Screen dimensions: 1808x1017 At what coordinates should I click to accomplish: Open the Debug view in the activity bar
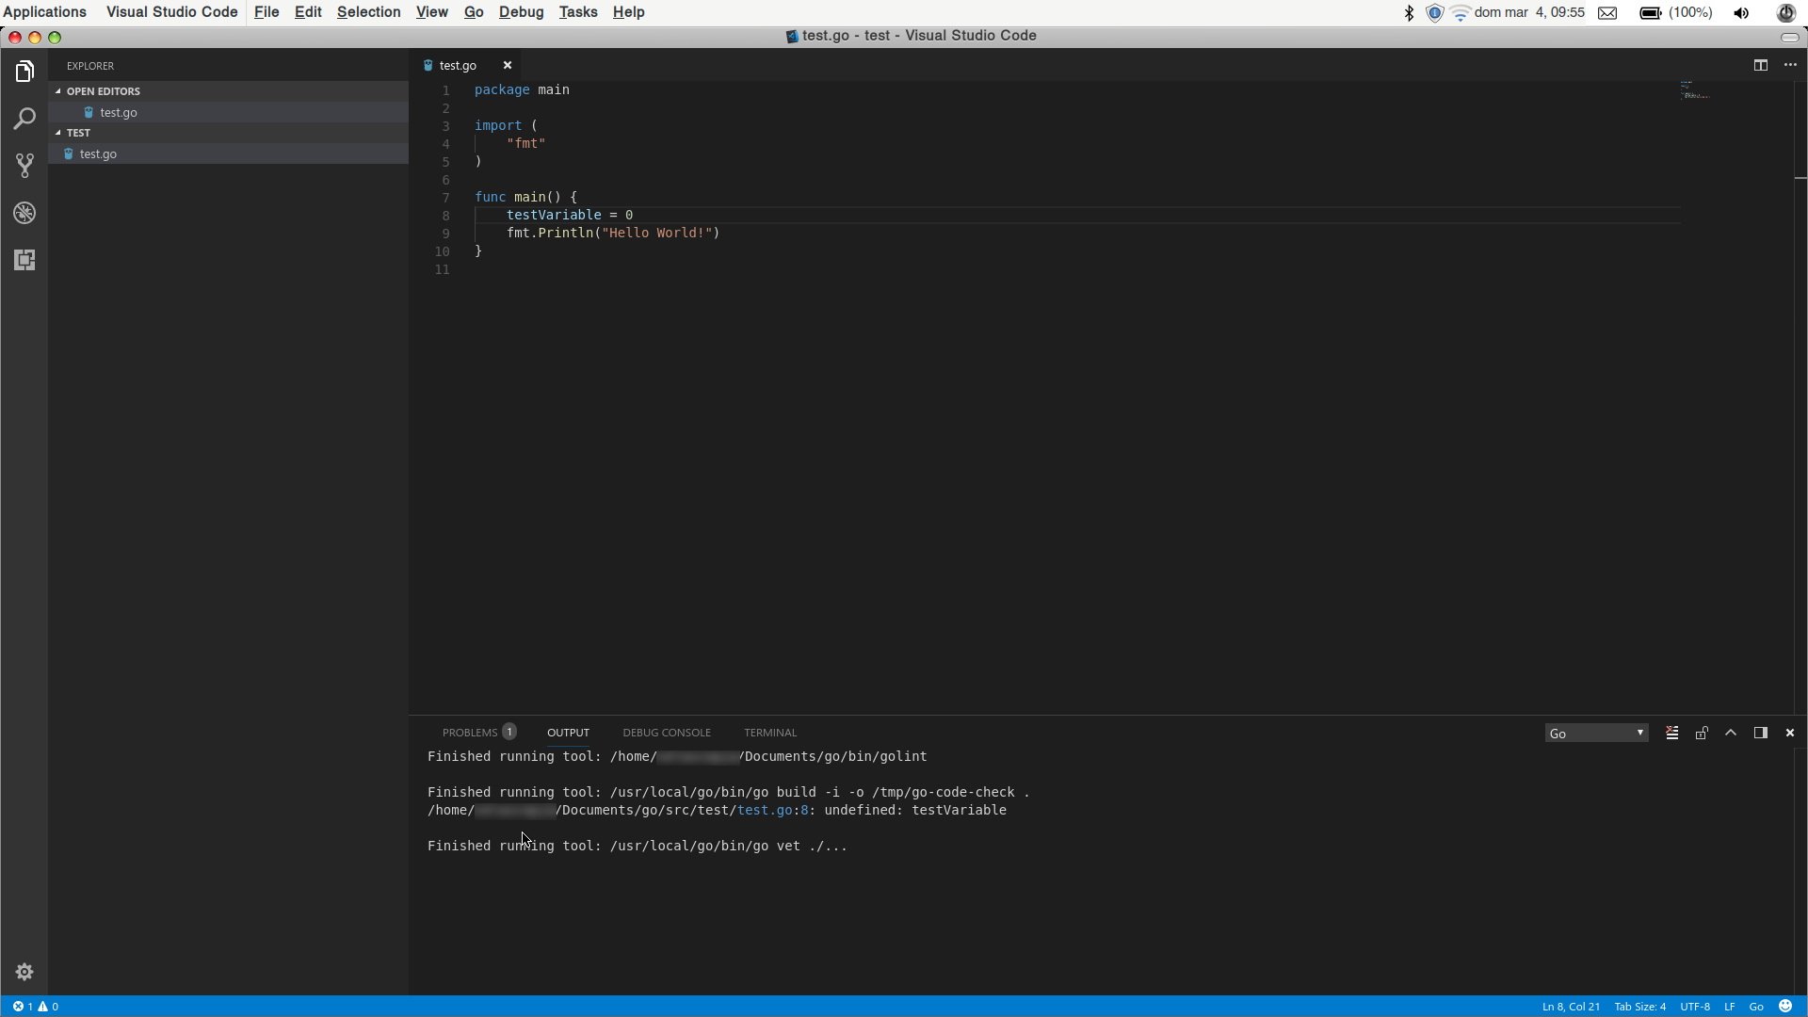[24, 213]
